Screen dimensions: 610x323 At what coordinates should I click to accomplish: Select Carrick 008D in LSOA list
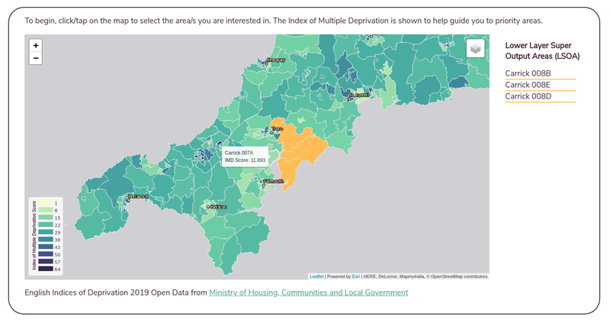click(528, 96)
